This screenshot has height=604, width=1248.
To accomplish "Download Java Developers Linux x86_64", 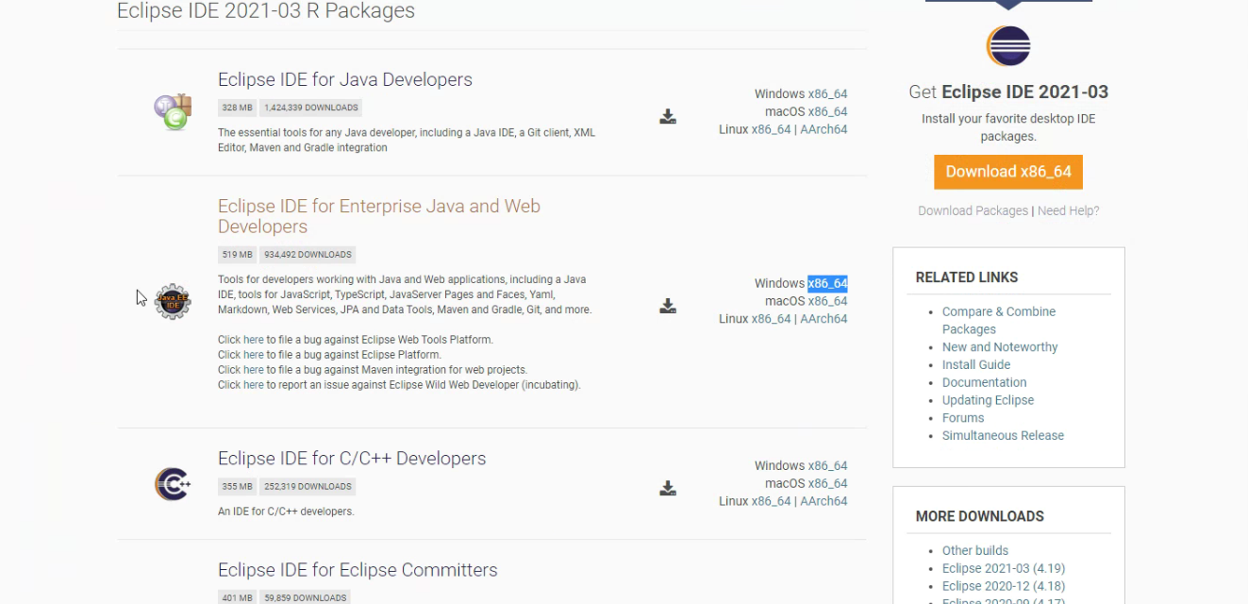I will point(771,129).
